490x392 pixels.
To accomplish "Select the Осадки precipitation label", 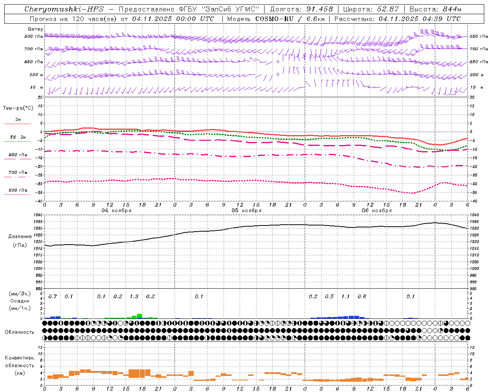I will click(x=20, y=301).
